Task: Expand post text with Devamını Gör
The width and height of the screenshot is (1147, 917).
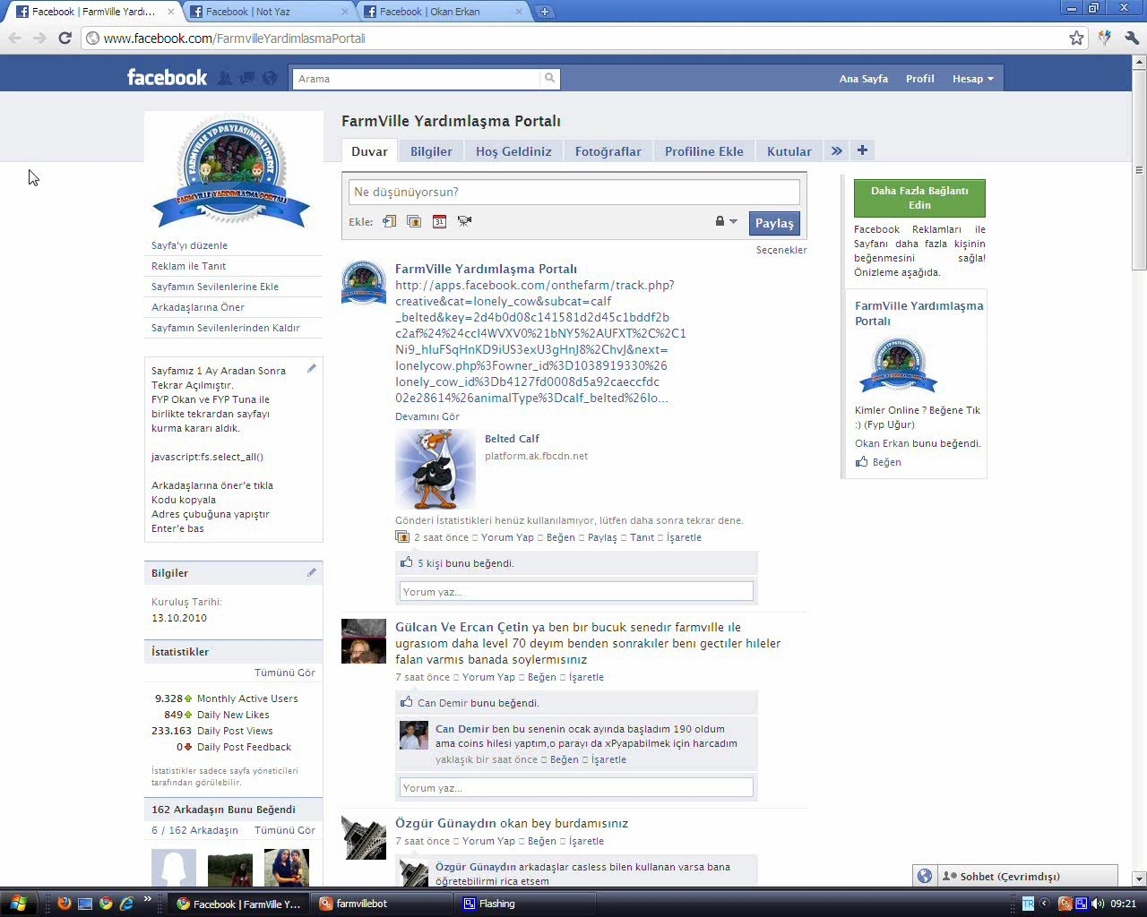Action: coord(427,416)
